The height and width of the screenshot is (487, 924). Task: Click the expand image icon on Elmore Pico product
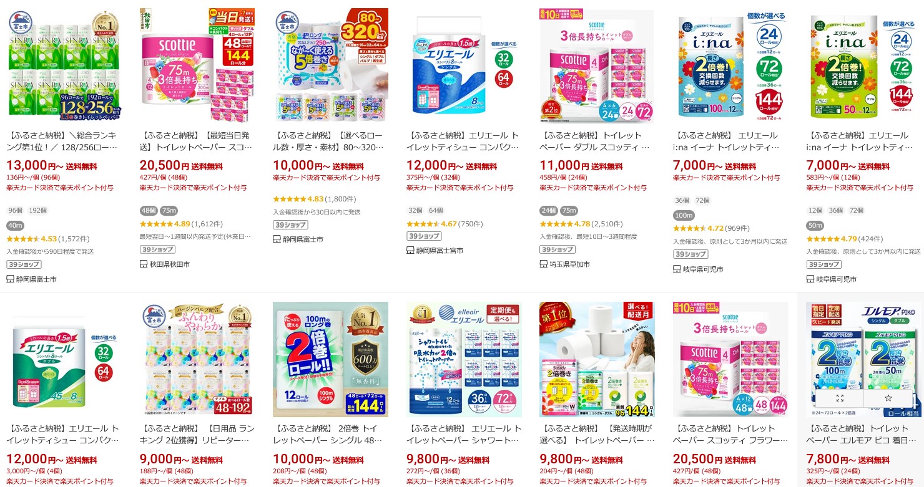coord(839,398)
